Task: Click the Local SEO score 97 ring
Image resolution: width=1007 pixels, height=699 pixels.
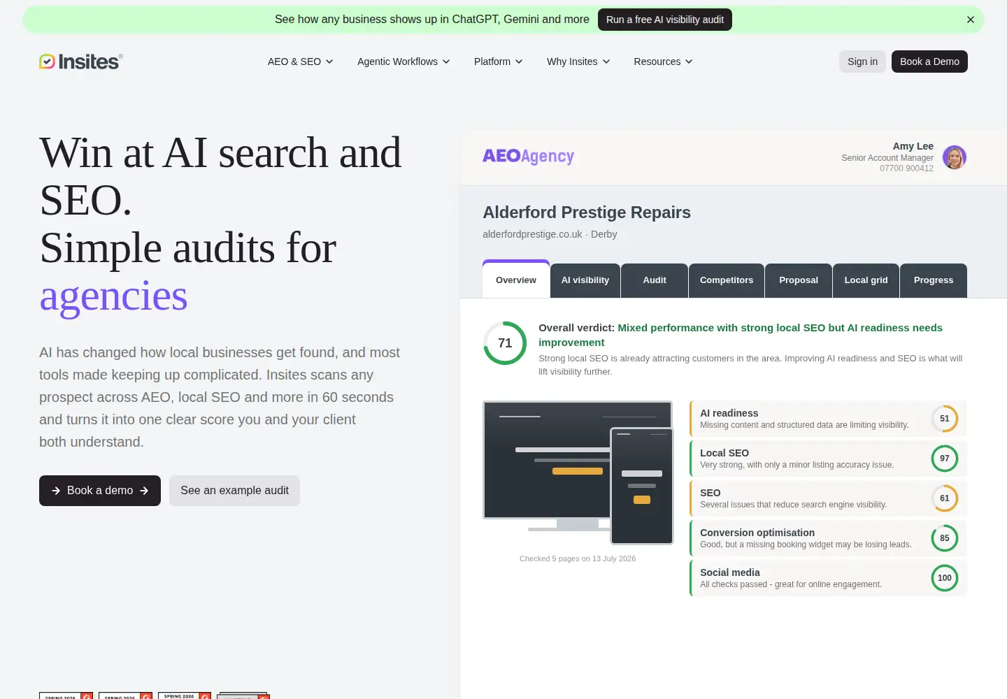Action: 945,459
